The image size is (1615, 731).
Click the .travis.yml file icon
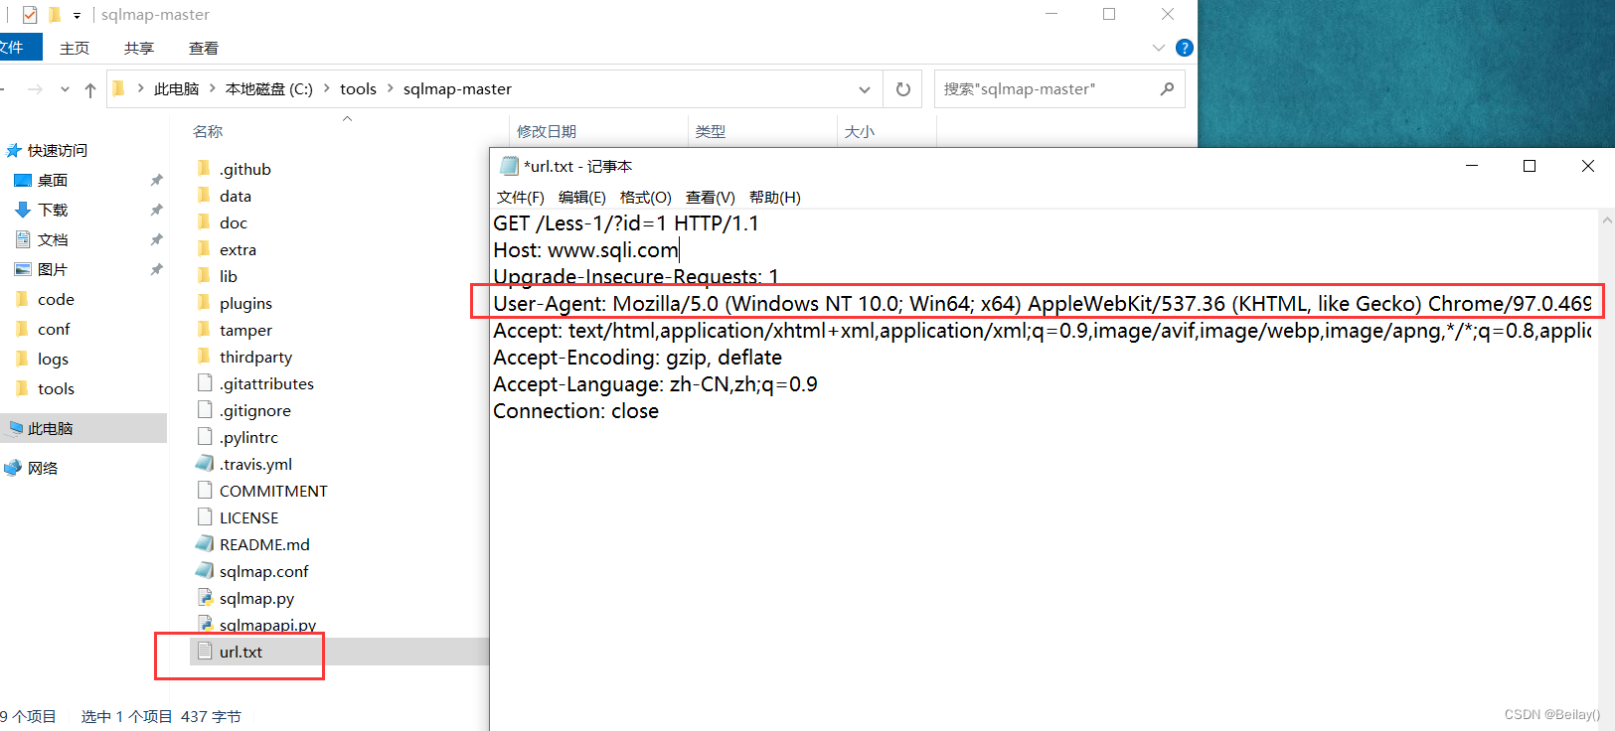click(205, 463)
